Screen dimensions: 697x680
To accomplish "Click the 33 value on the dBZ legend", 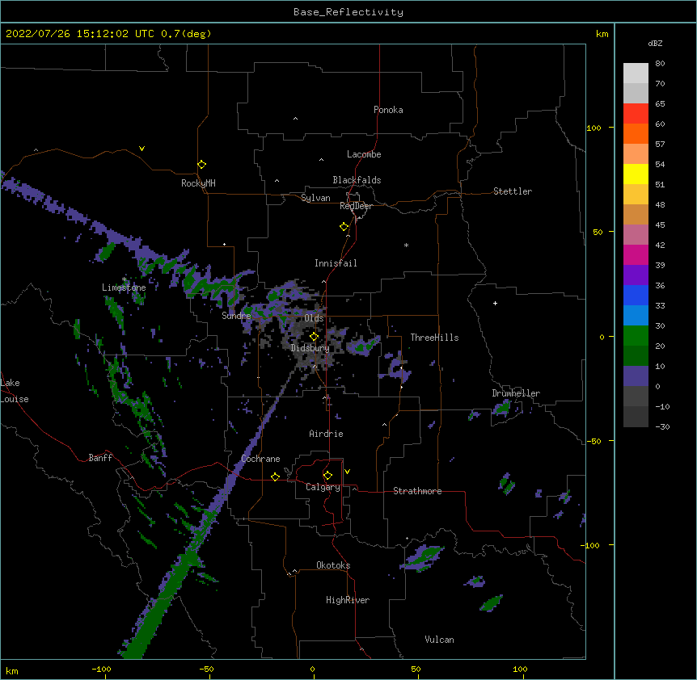I will tap(660, 306).
